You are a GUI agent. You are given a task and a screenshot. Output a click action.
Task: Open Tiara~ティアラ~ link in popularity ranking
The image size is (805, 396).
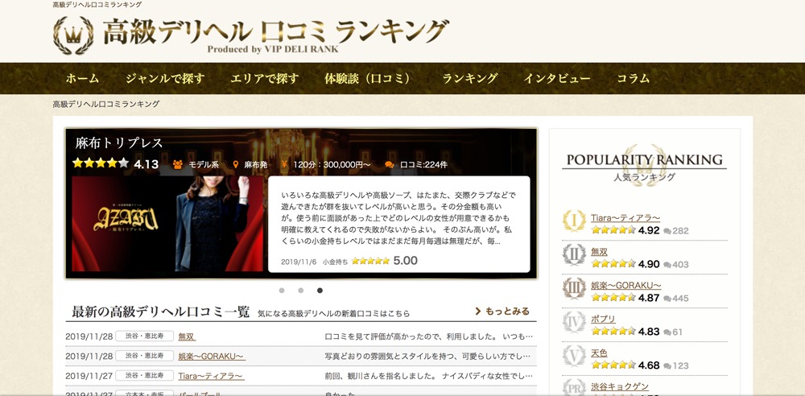tap(625, 218)
